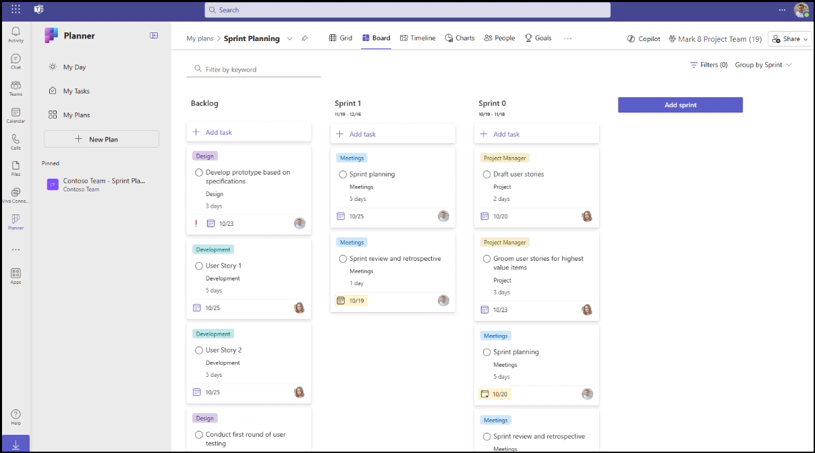Open the Activity feed in sidebar

pos(16,34)
